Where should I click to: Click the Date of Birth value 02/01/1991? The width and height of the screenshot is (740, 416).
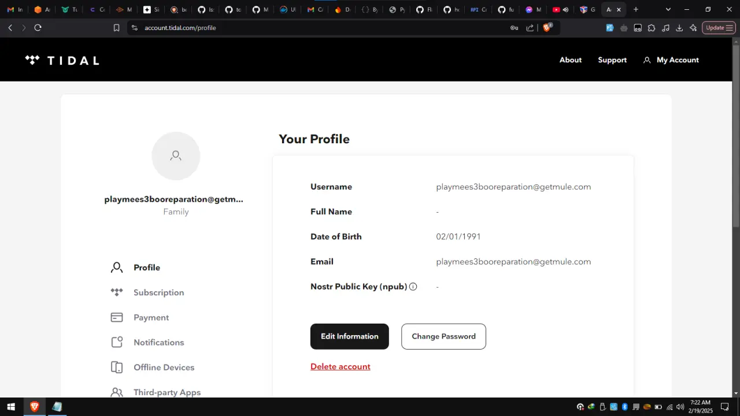[x=458, y=236]
